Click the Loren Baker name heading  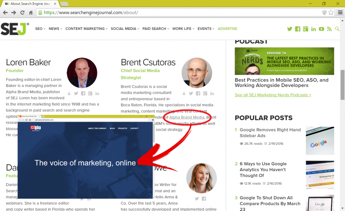tap(28, 62)
